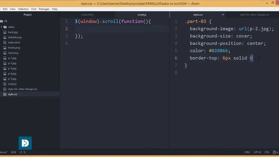The image size is (279, 157).
Task: Click the linedv.png image file icon
Action: (x=5, y=48)
